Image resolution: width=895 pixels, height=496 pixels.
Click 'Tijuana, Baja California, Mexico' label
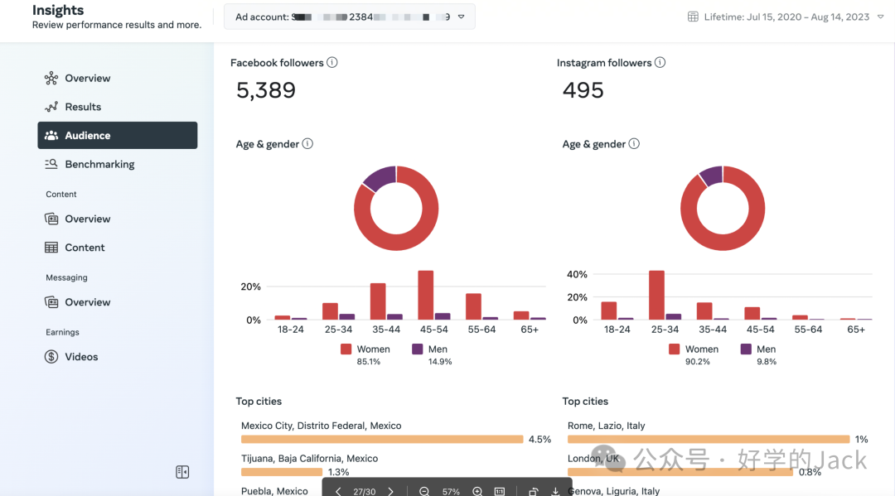[309, 459]
